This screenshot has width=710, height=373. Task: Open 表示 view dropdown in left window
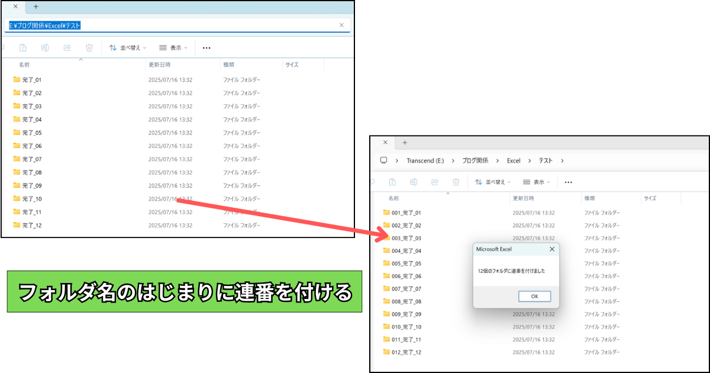(173, 48)
